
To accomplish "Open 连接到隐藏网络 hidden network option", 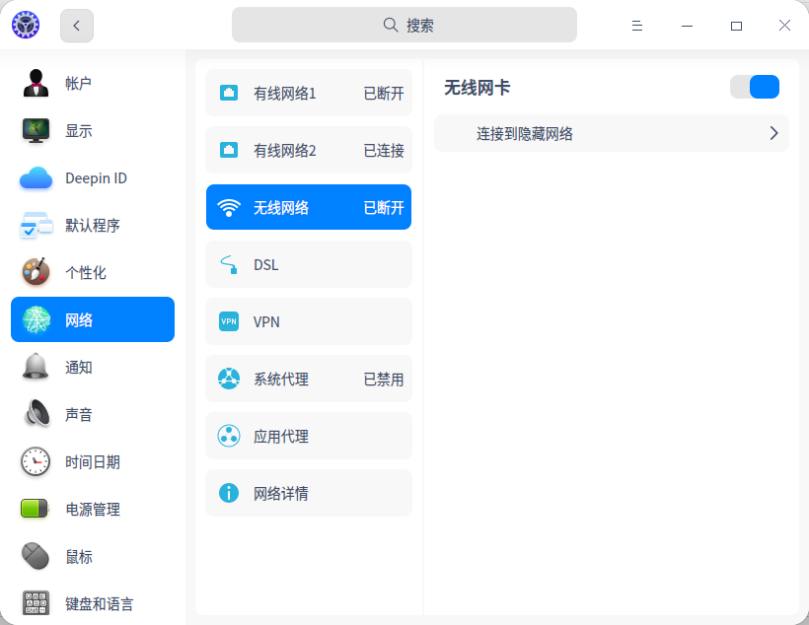I will click(x=612, y=133).
